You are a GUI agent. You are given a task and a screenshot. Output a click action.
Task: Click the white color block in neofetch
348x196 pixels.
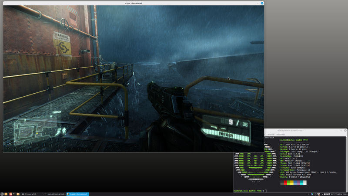[305, 182]
